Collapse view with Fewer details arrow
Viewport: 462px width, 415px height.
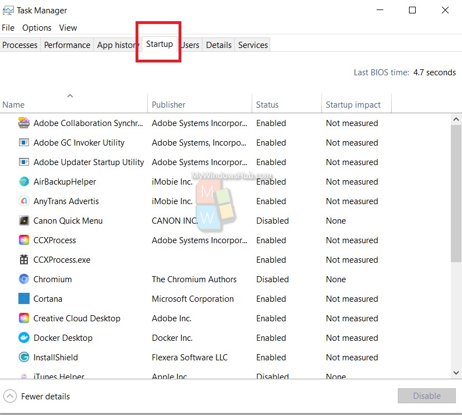coord(9,396)
